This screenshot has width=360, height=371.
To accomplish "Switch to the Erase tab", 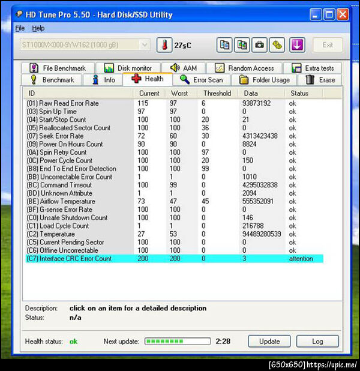I will 320,80.
